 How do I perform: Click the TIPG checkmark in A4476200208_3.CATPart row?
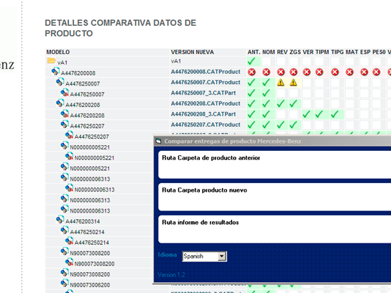pos(335,114)
